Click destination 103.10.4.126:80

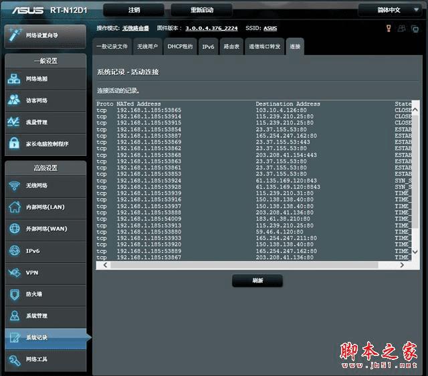[x=281, y=110]
